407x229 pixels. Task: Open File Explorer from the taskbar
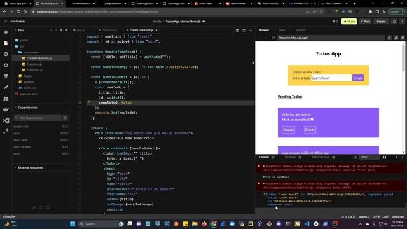(195, 224)
